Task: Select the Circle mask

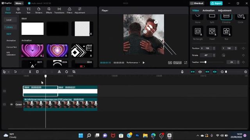Action: (241, 17)
